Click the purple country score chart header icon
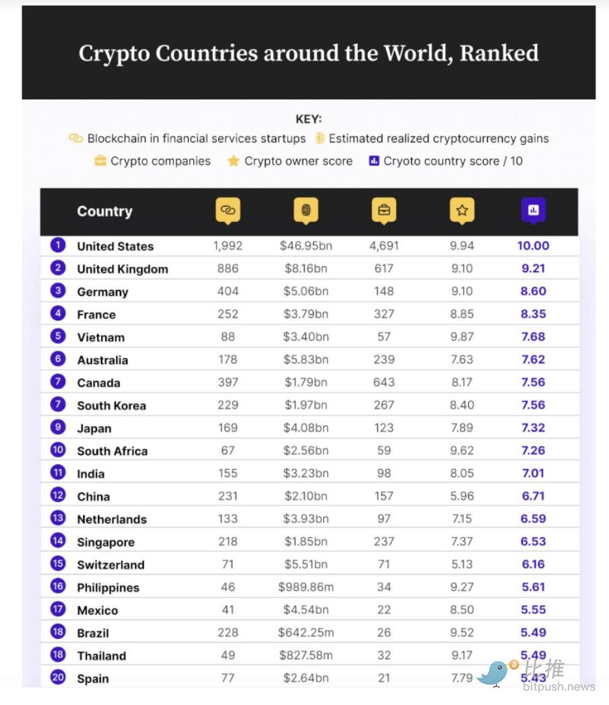 point(534,210)
